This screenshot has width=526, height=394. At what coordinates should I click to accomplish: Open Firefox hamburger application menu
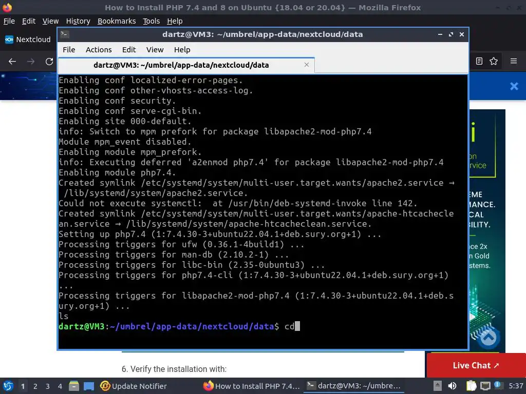tap(514, 61)
